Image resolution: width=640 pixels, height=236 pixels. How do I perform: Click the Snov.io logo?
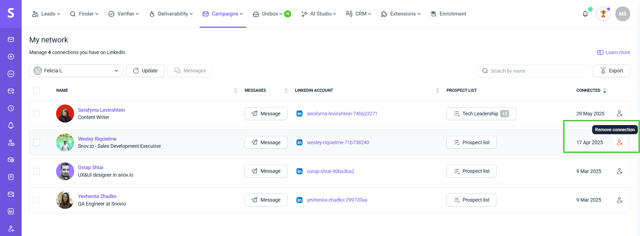coord(11,13)
